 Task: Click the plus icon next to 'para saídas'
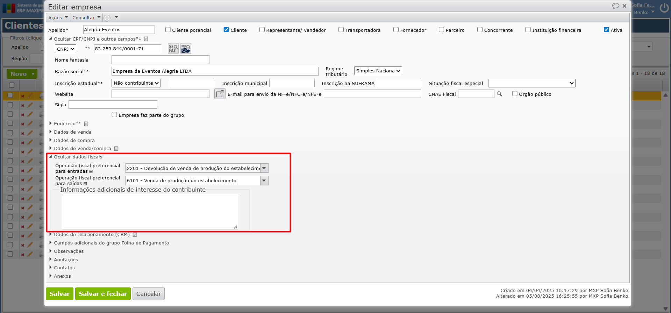85,184
